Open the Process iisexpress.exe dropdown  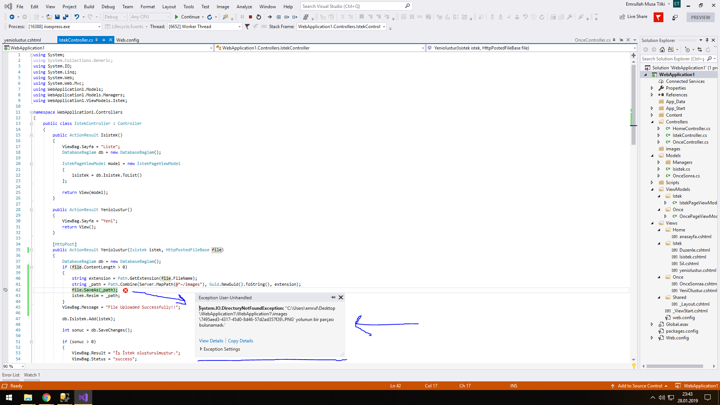coord(99,27)
